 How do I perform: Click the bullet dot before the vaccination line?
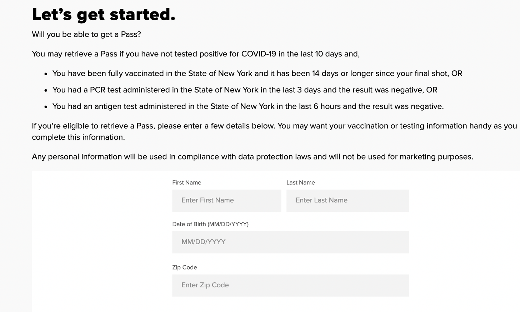tap(46, 74)
